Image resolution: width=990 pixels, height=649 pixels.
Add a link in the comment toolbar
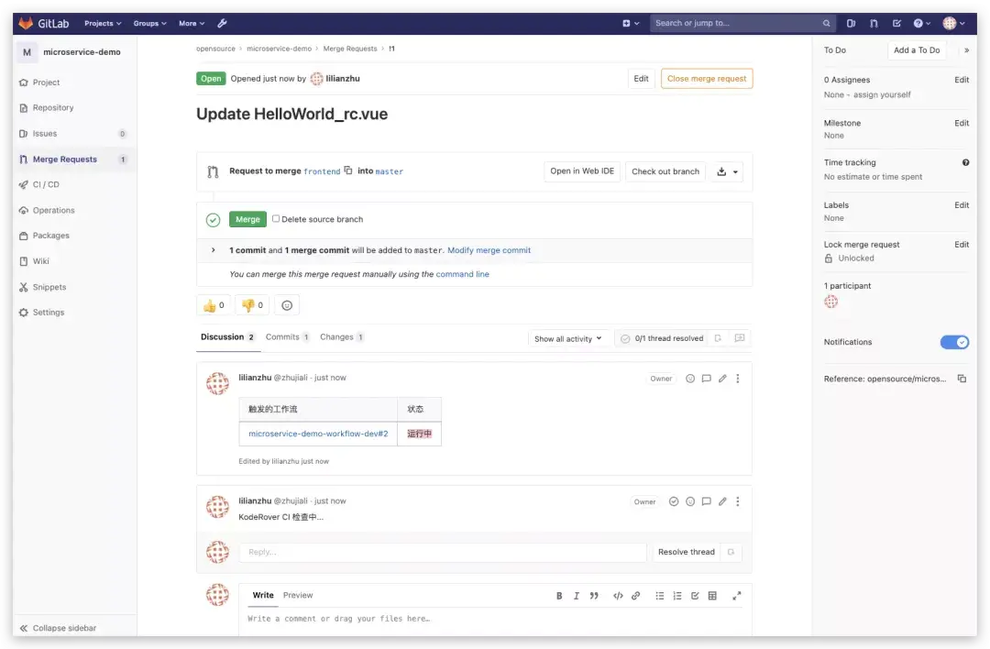(636, 595)
